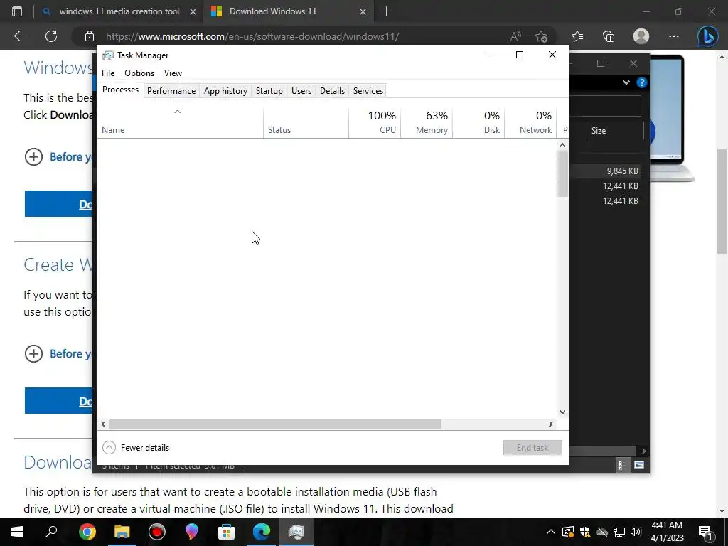Click the horizontal scrollbar left arrow
Screen dimensions: 728x546
click(x=103, y=424)
